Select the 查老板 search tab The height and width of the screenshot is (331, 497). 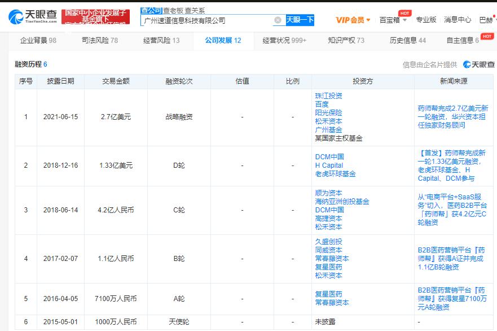(173, 11)
